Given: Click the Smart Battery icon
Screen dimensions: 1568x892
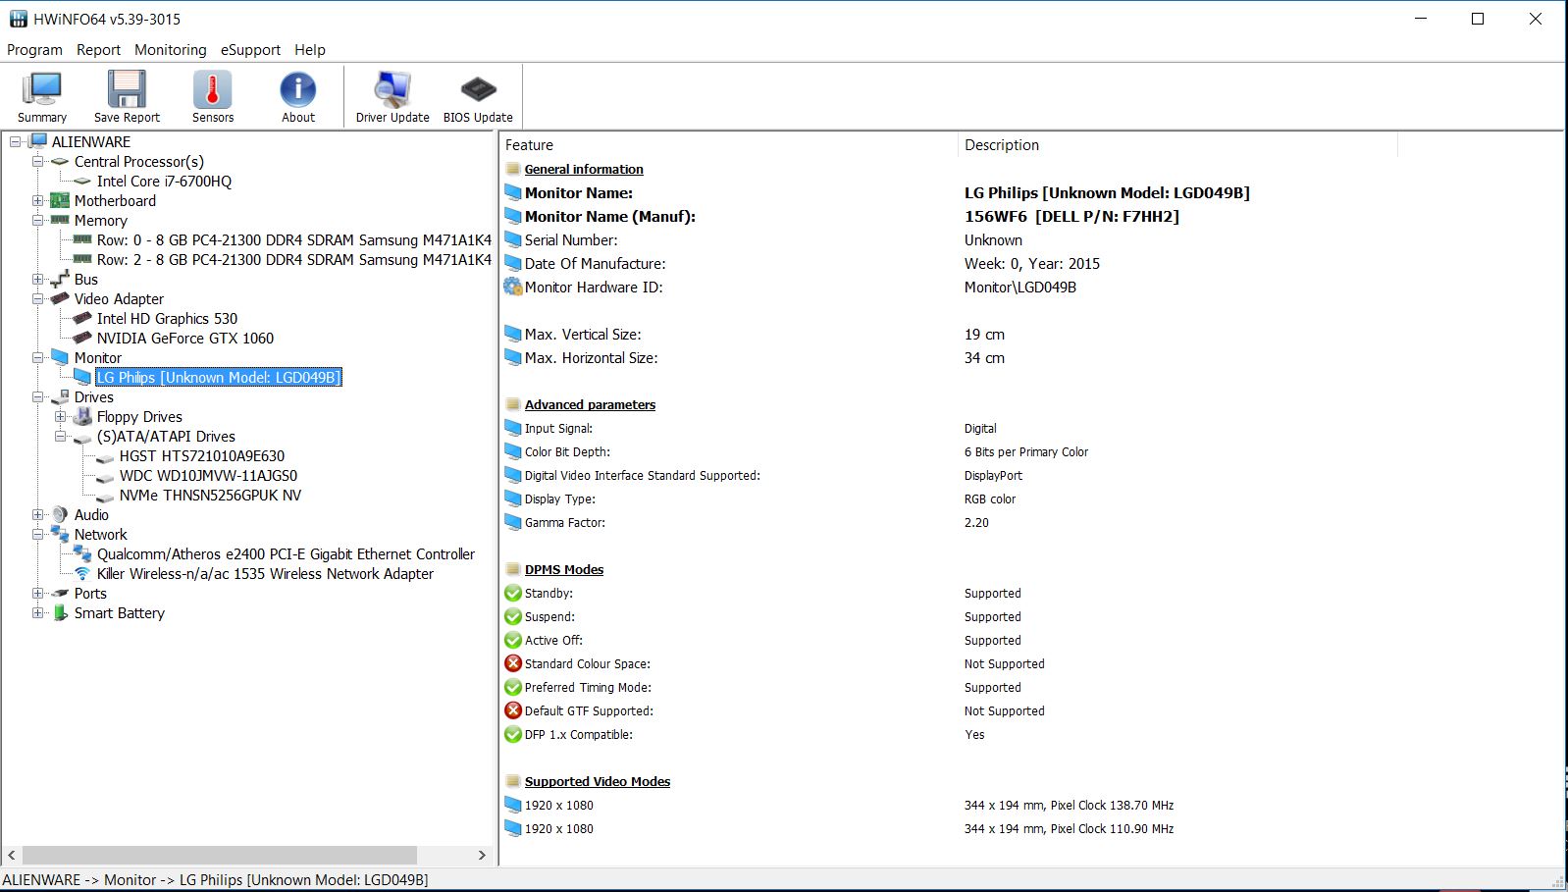Looking at the screenshot, I should point(60,612).
